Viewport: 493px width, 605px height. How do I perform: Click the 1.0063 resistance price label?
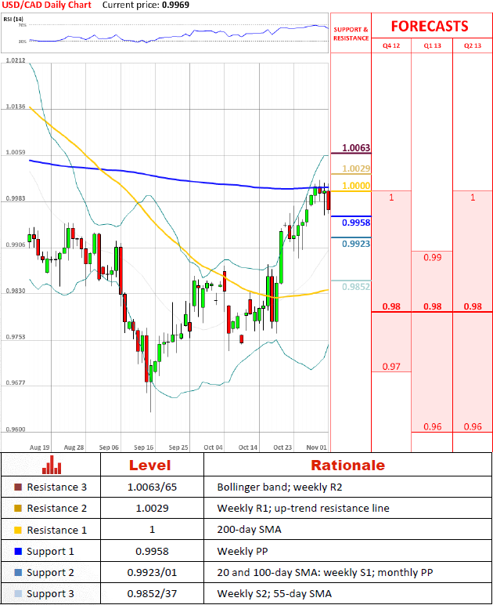click(356, 148)
